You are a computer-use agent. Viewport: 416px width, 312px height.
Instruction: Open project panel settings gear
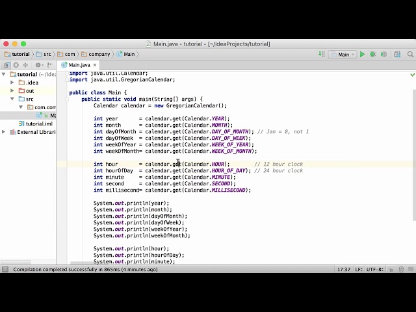(x=39, y=65)
